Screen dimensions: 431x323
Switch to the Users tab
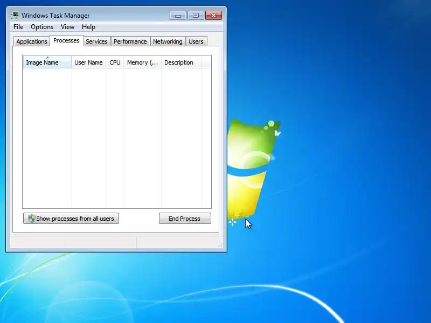pyautogui.click(x=196, y=41)
